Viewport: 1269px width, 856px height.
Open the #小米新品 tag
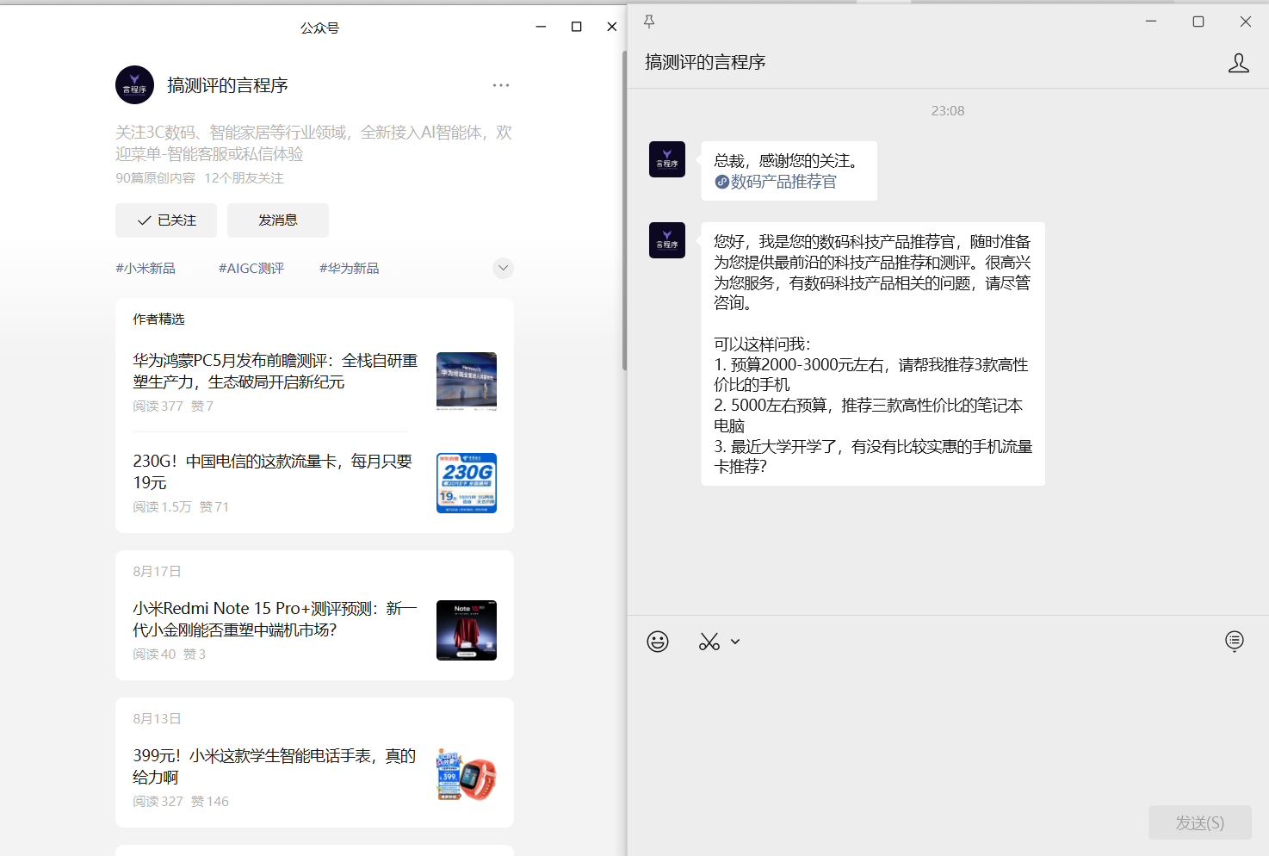[x=145, y=268]
